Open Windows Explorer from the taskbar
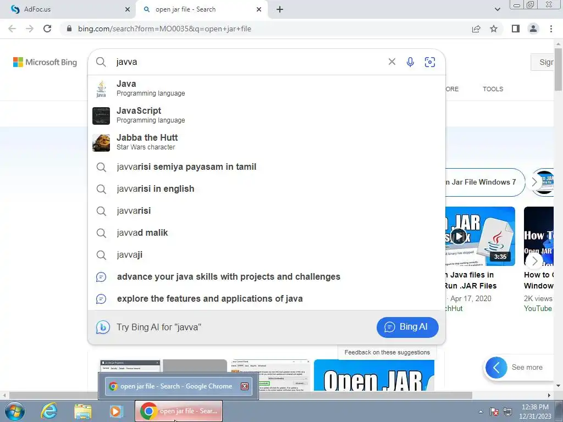563x422 pixels. pyautogui.click(x=83, y=411)
